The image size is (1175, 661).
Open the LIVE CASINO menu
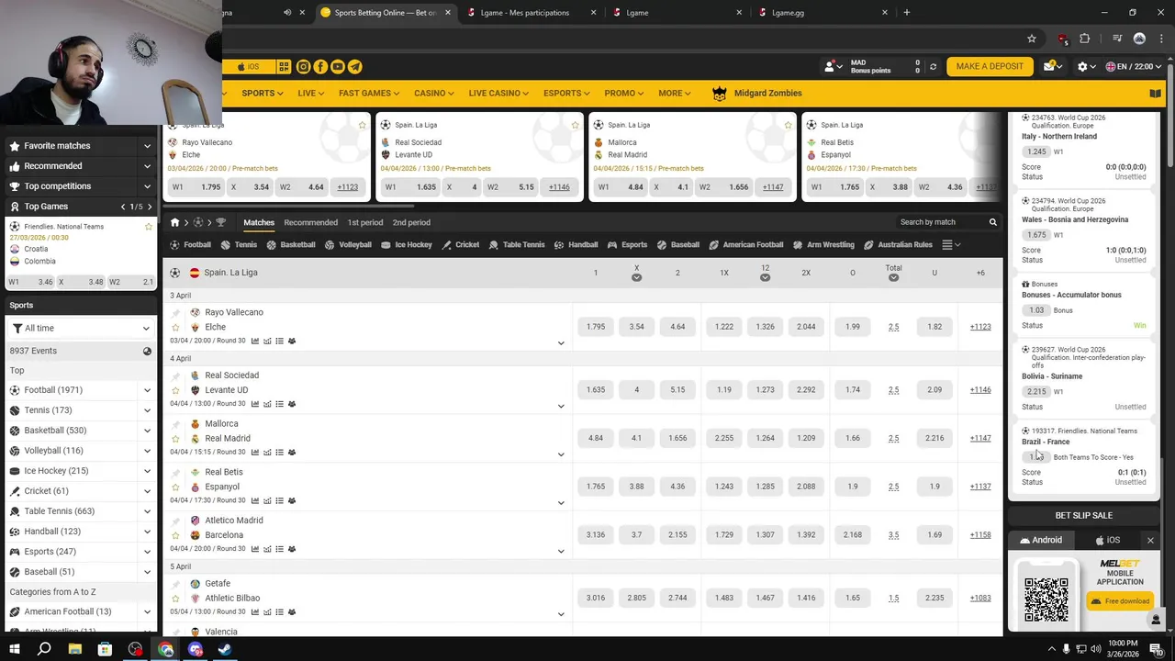pyautogui.click(x=498, y=94)
